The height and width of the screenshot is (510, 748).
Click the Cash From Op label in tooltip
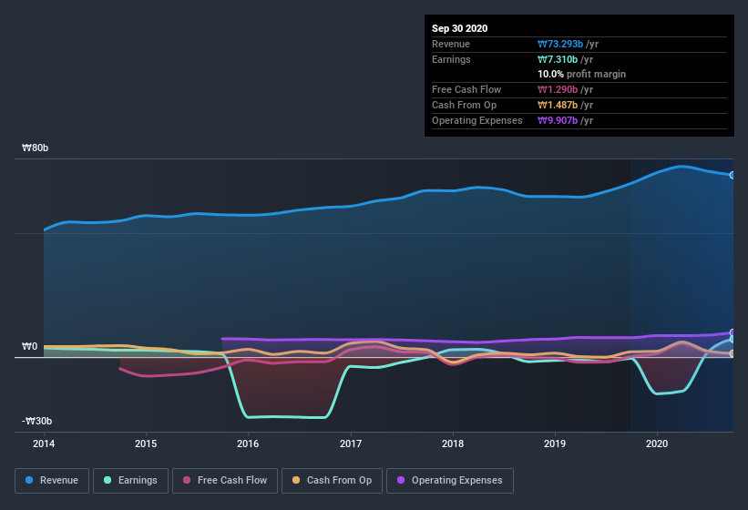(x=464, y=105)
